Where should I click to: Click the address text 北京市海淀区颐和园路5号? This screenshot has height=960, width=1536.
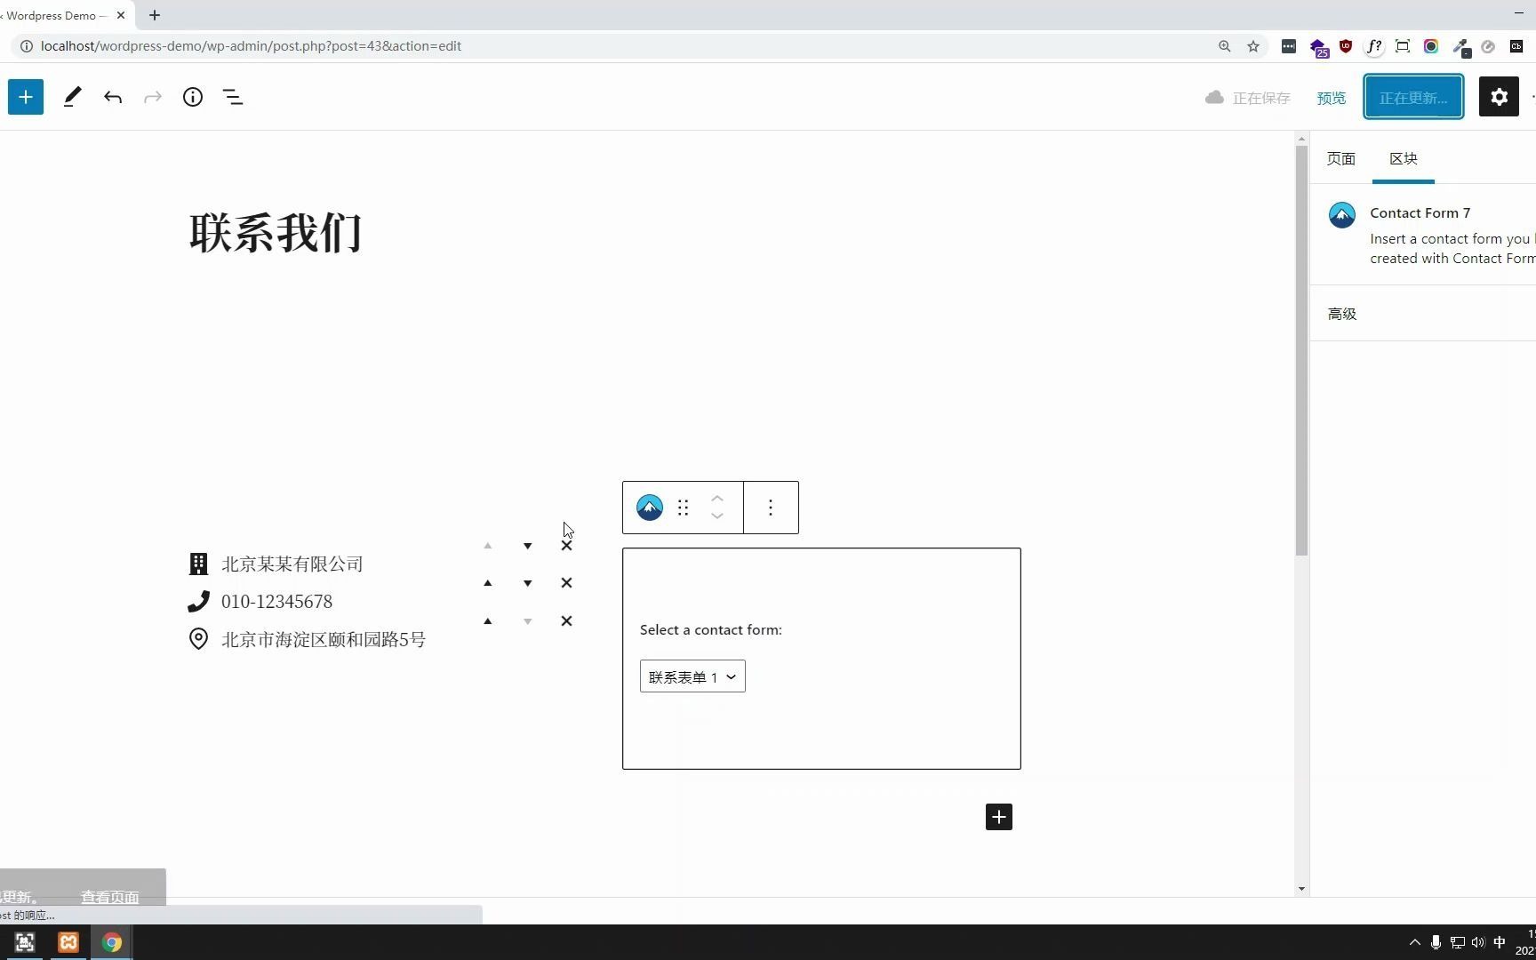click(x=324, y=639)
